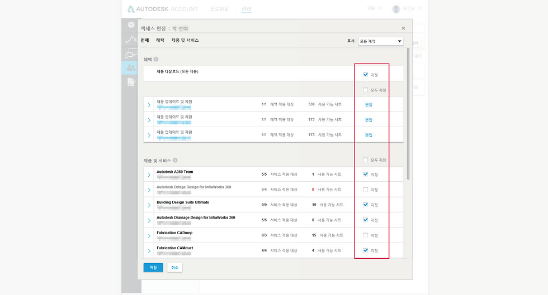Image resolution: width=548 pixels, height=295 pixels.
Task: Open the 프로파일 header tab
Action: (219, 9)
